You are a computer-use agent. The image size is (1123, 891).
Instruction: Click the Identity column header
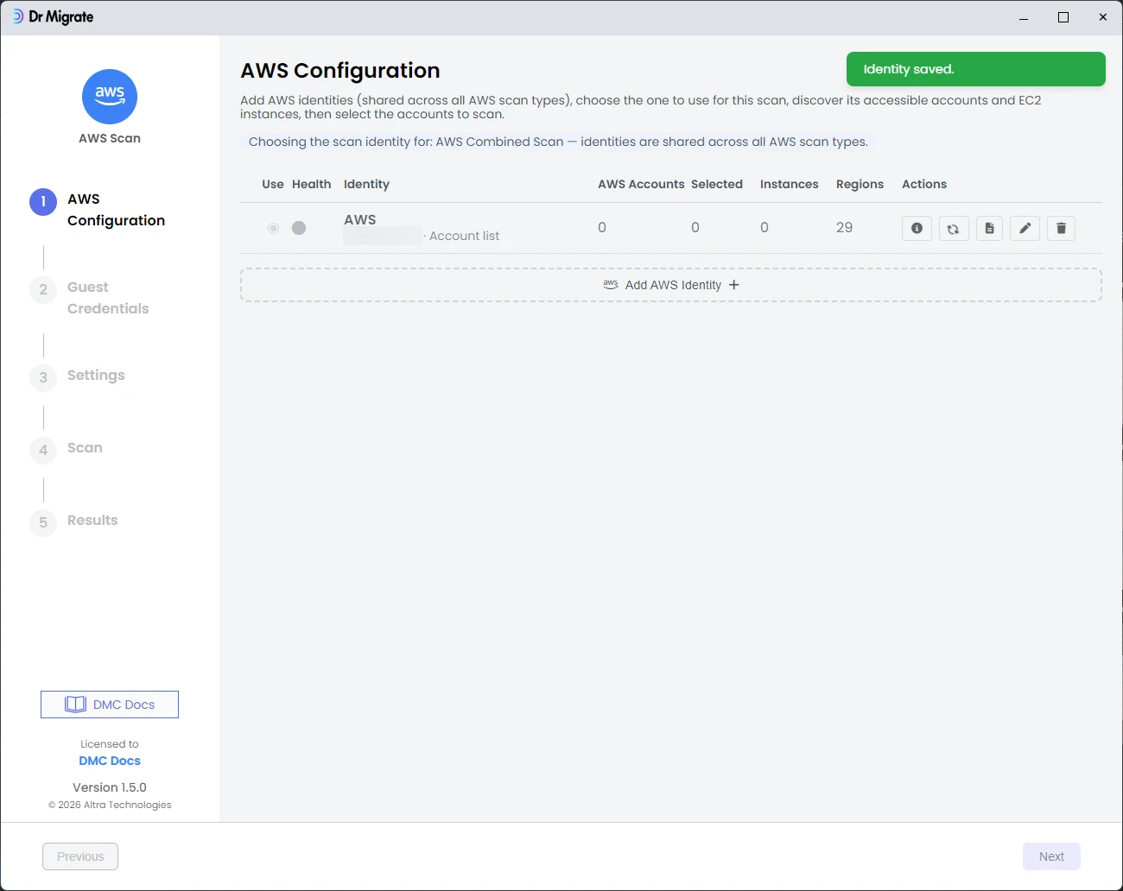point(366,184)
